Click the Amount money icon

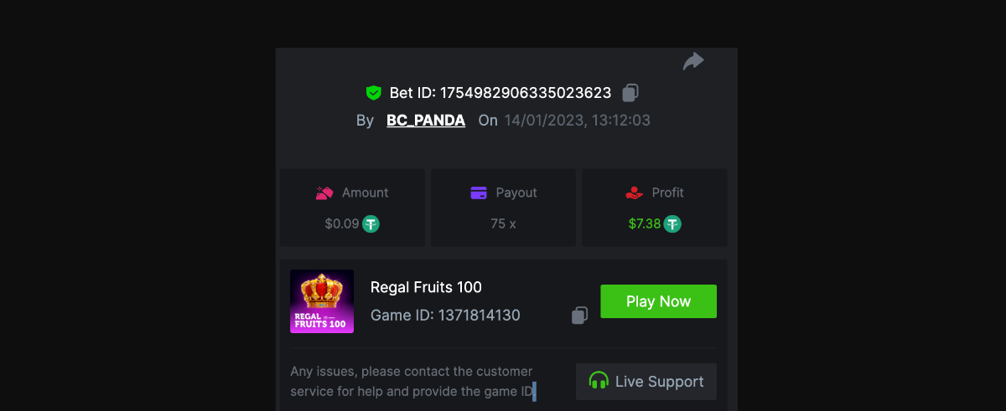324,193
